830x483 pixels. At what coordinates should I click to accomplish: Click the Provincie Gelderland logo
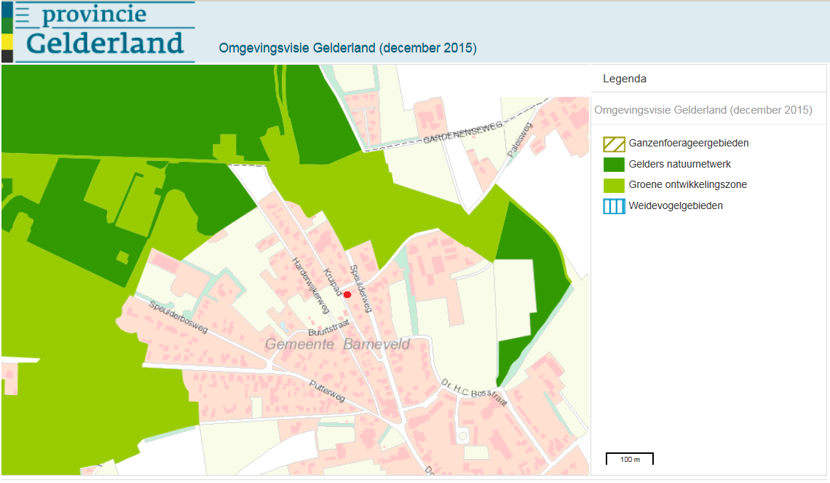98,32
